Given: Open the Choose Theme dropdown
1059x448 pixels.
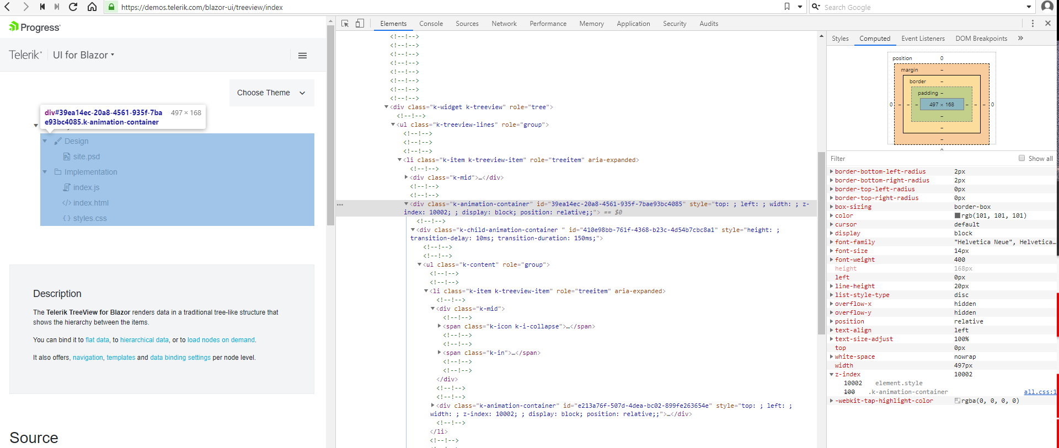Looking at the screenshot, I should (271, 93).
